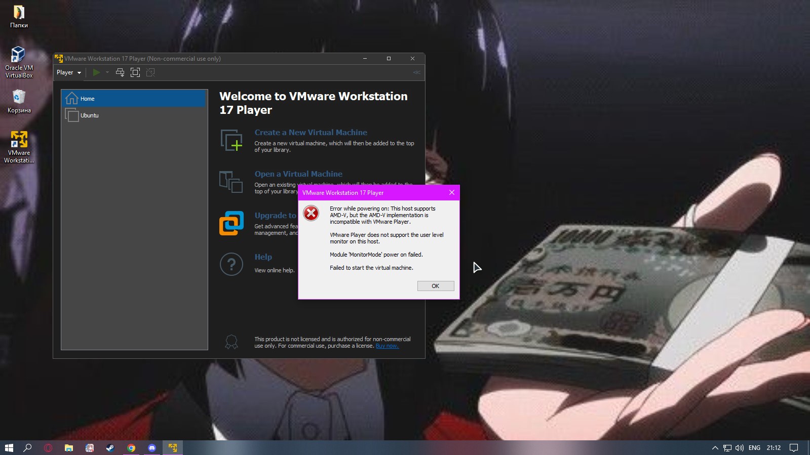The image size is (810, 455).
Task: Click the Upgrade to link text
Action: click(x=275, y=215)
